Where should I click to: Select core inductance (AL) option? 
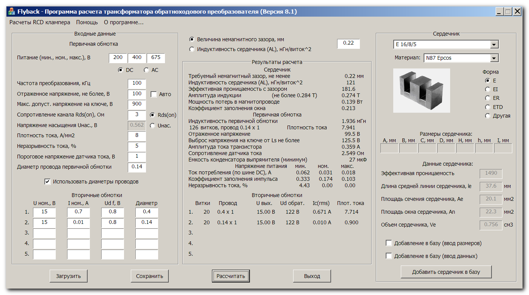click(x=192, y=49)
